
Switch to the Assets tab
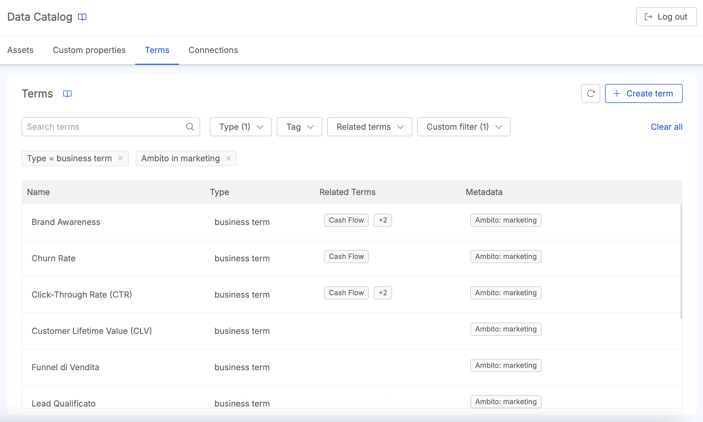click(20, 50)
